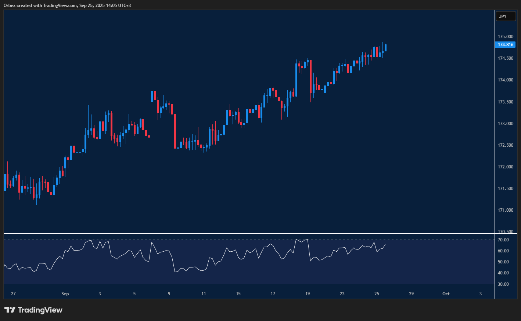Select the RSI 50.00 scale label
The height and width of the screenshot is (321, 521).
[x=503, y=262]
